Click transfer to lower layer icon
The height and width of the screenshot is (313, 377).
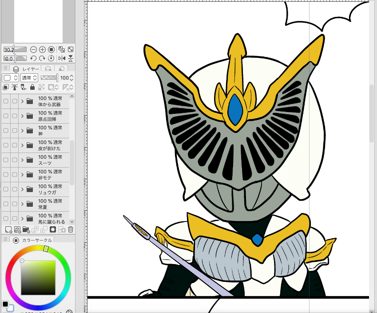[35, 230]
